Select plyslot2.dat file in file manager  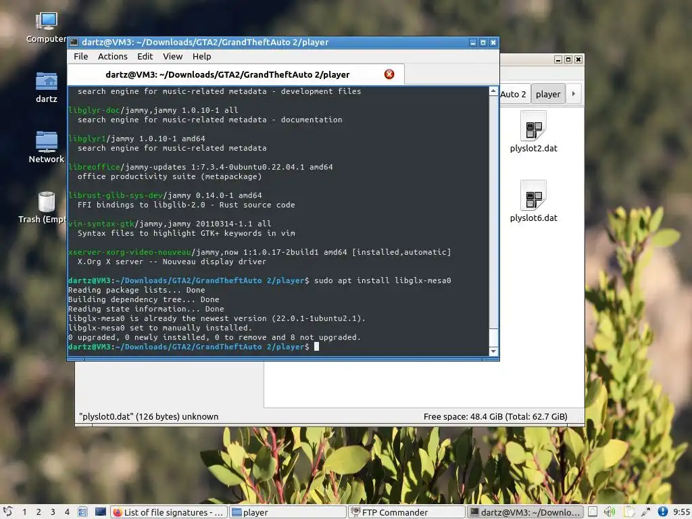534,132
